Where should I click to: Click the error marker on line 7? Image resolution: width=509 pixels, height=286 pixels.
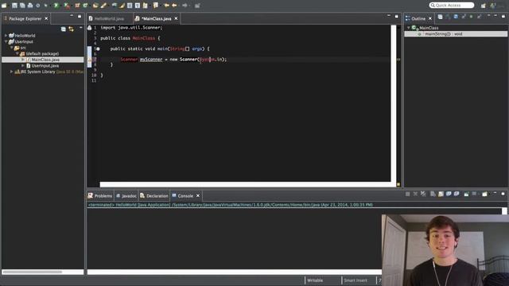[90, 60]
